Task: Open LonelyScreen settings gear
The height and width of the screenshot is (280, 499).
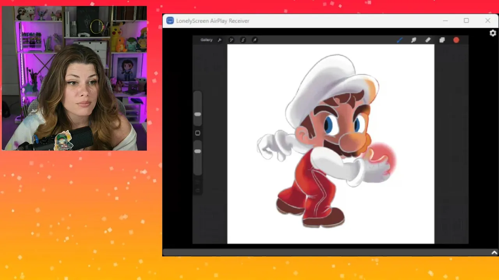Action: (493, 33)
